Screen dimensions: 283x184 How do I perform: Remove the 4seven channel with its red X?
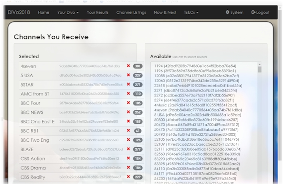128,66
